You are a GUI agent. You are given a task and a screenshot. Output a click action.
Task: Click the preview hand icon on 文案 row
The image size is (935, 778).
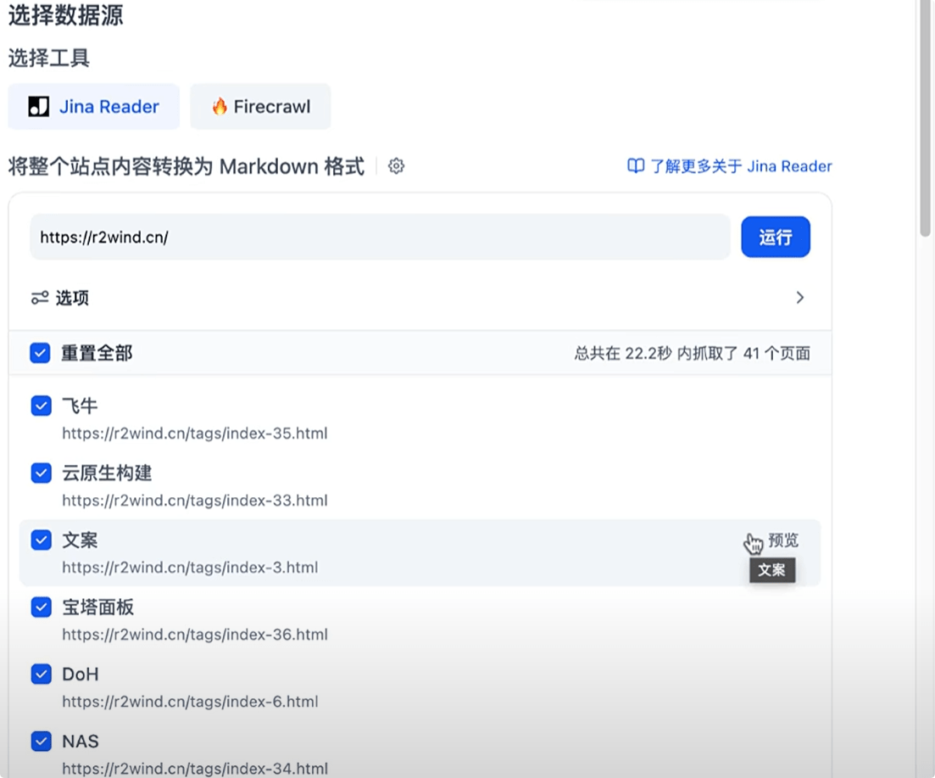(753, 541)
